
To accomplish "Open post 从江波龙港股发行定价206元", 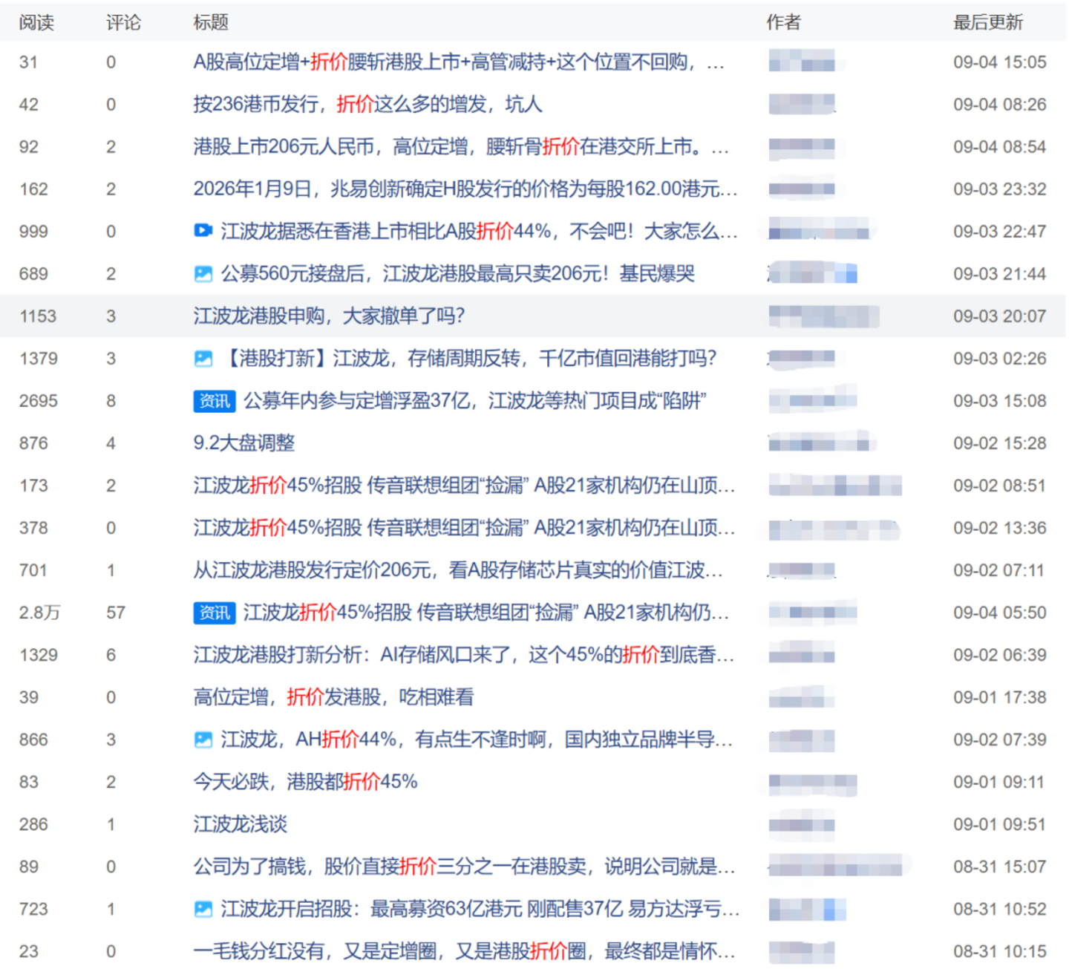I will click(458, 570).
